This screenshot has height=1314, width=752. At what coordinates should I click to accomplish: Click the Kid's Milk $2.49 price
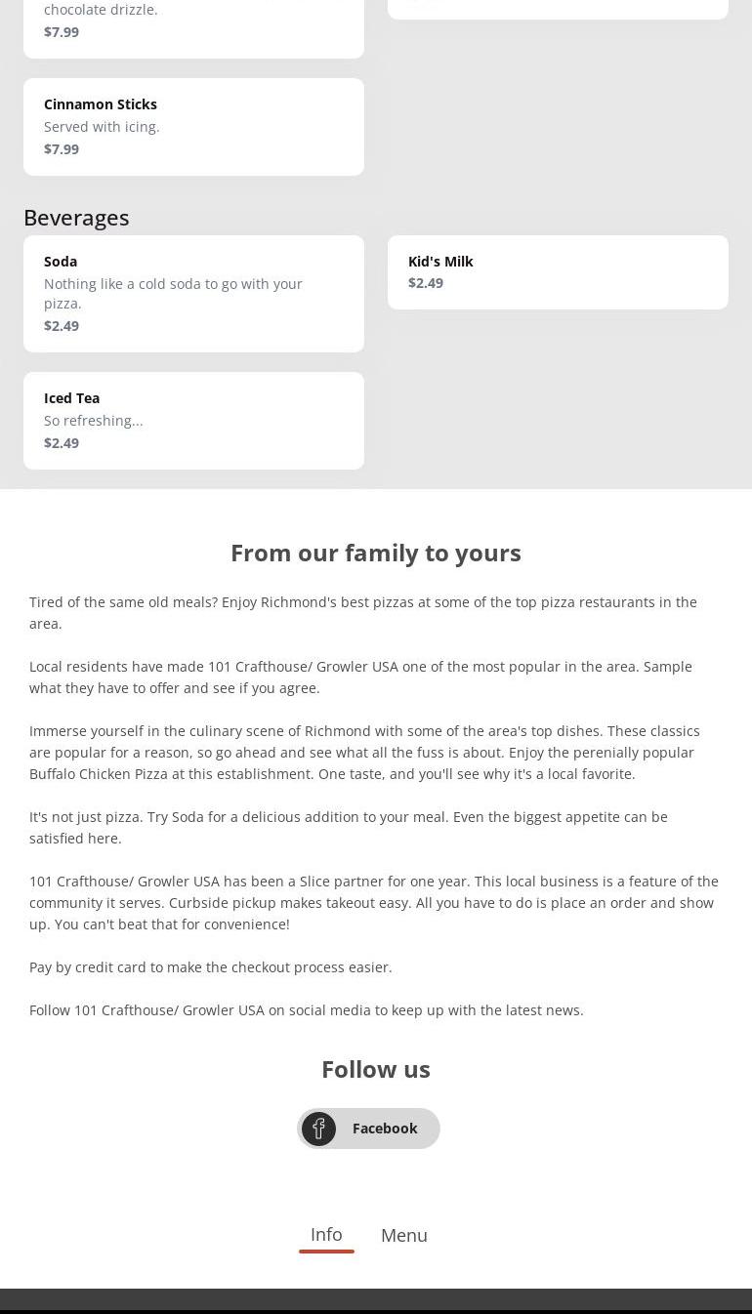coord(426,283)
